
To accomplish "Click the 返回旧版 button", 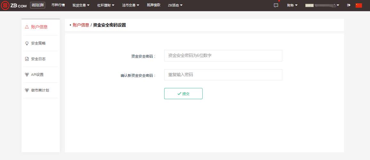I will [37, 5].
